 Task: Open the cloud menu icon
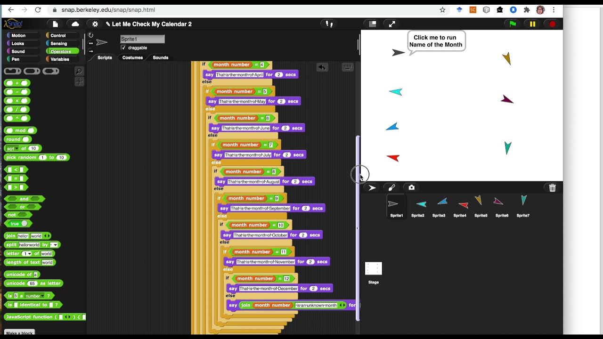pyautogui.click(x=75, y=24)
